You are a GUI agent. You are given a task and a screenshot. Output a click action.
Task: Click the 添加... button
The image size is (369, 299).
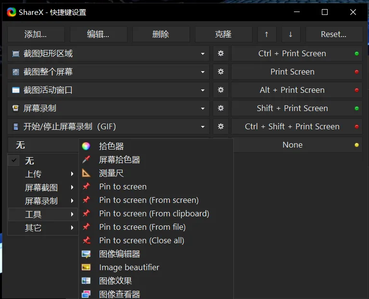(36, 34)
